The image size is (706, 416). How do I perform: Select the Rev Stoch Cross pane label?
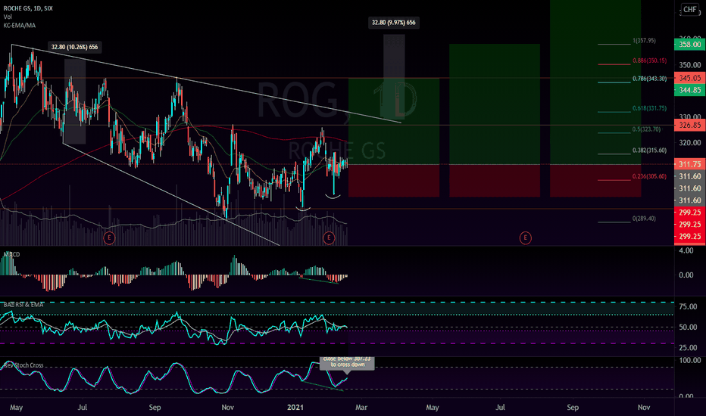click(23, 365)
